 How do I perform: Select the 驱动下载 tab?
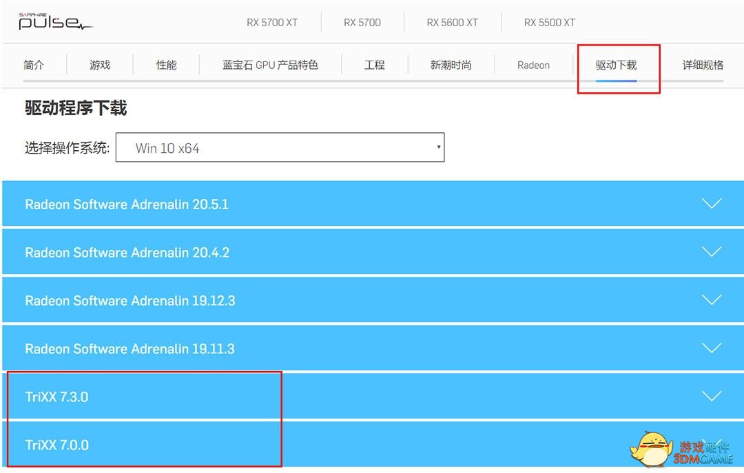tap(617, 65)
